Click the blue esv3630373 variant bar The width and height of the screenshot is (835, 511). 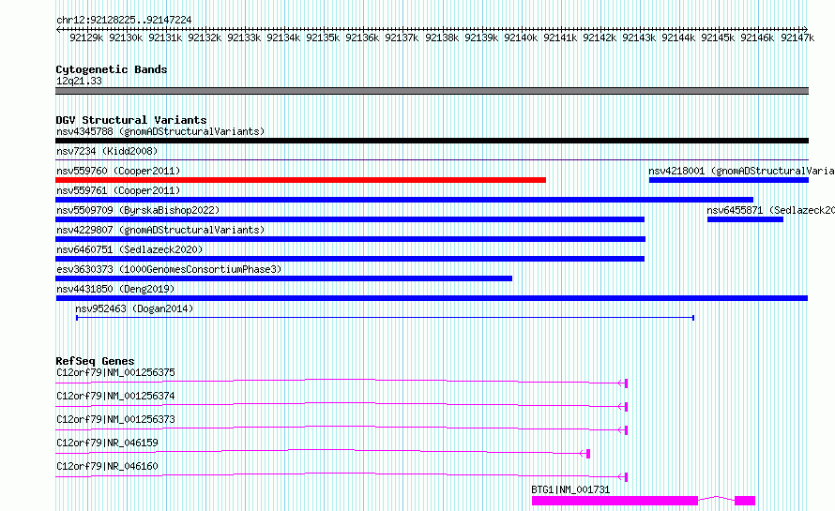point(284,278)
